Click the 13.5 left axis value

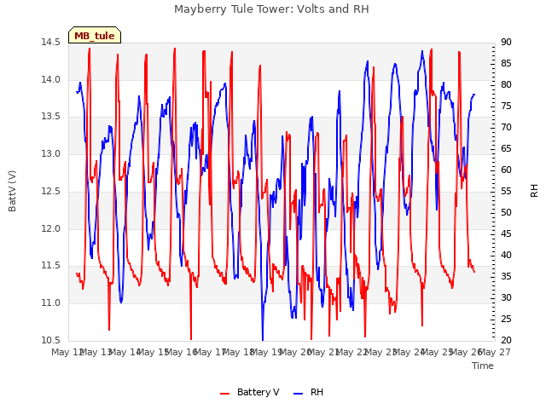[50, 117]
